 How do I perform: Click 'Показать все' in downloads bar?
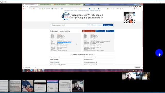pos(137,67)
